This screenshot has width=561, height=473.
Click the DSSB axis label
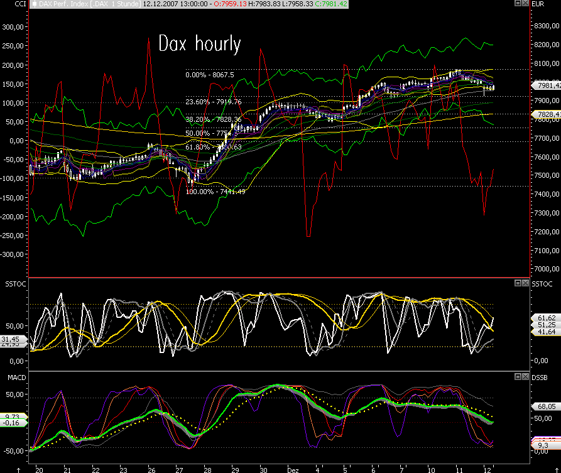[x=539, y=378]
